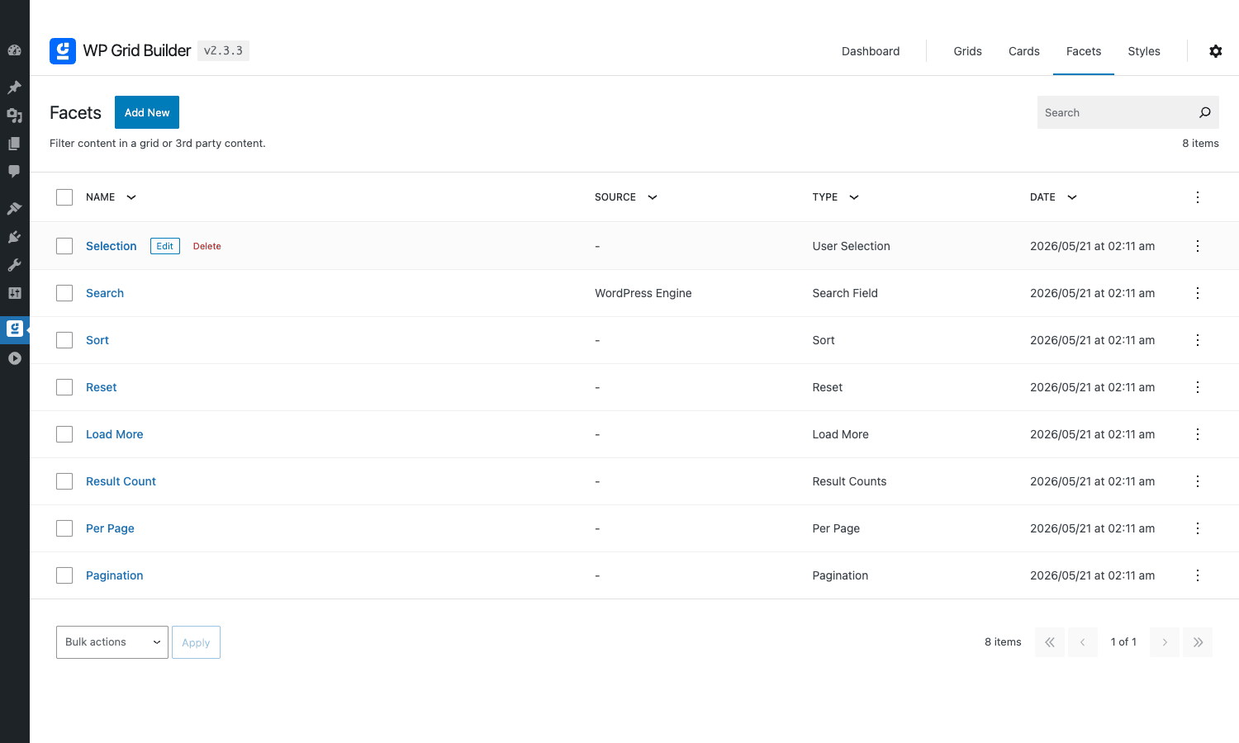Check the Per Page facet checkbox

[64, 528]
